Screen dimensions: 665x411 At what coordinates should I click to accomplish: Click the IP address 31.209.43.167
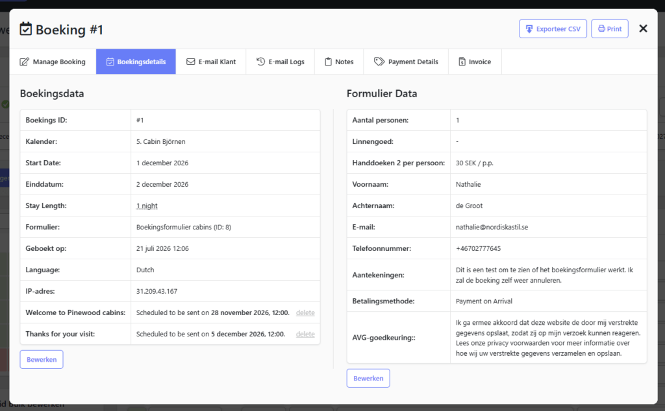coord(157,291)
